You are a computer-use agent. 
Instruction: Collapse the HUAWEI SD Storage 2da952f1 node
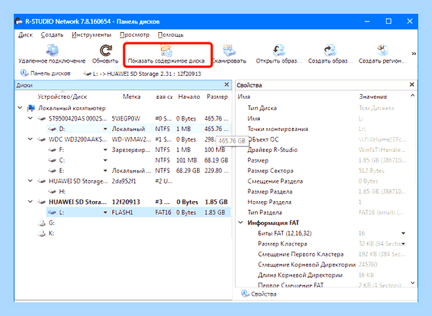pos(30,181)
